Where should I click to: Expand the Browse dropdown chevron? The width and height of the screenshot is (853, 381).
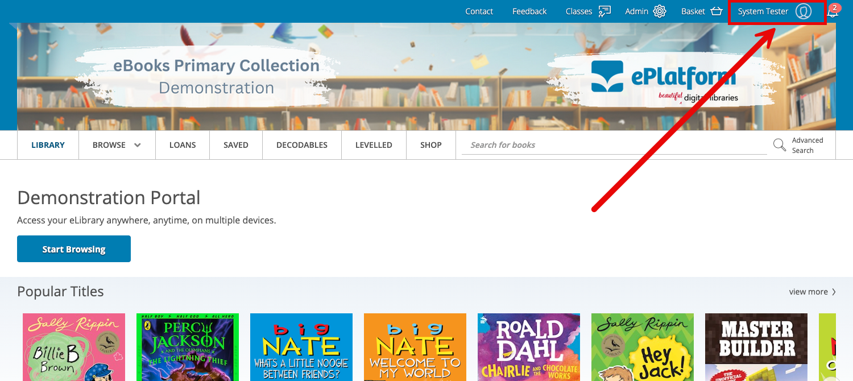[138, 145]
